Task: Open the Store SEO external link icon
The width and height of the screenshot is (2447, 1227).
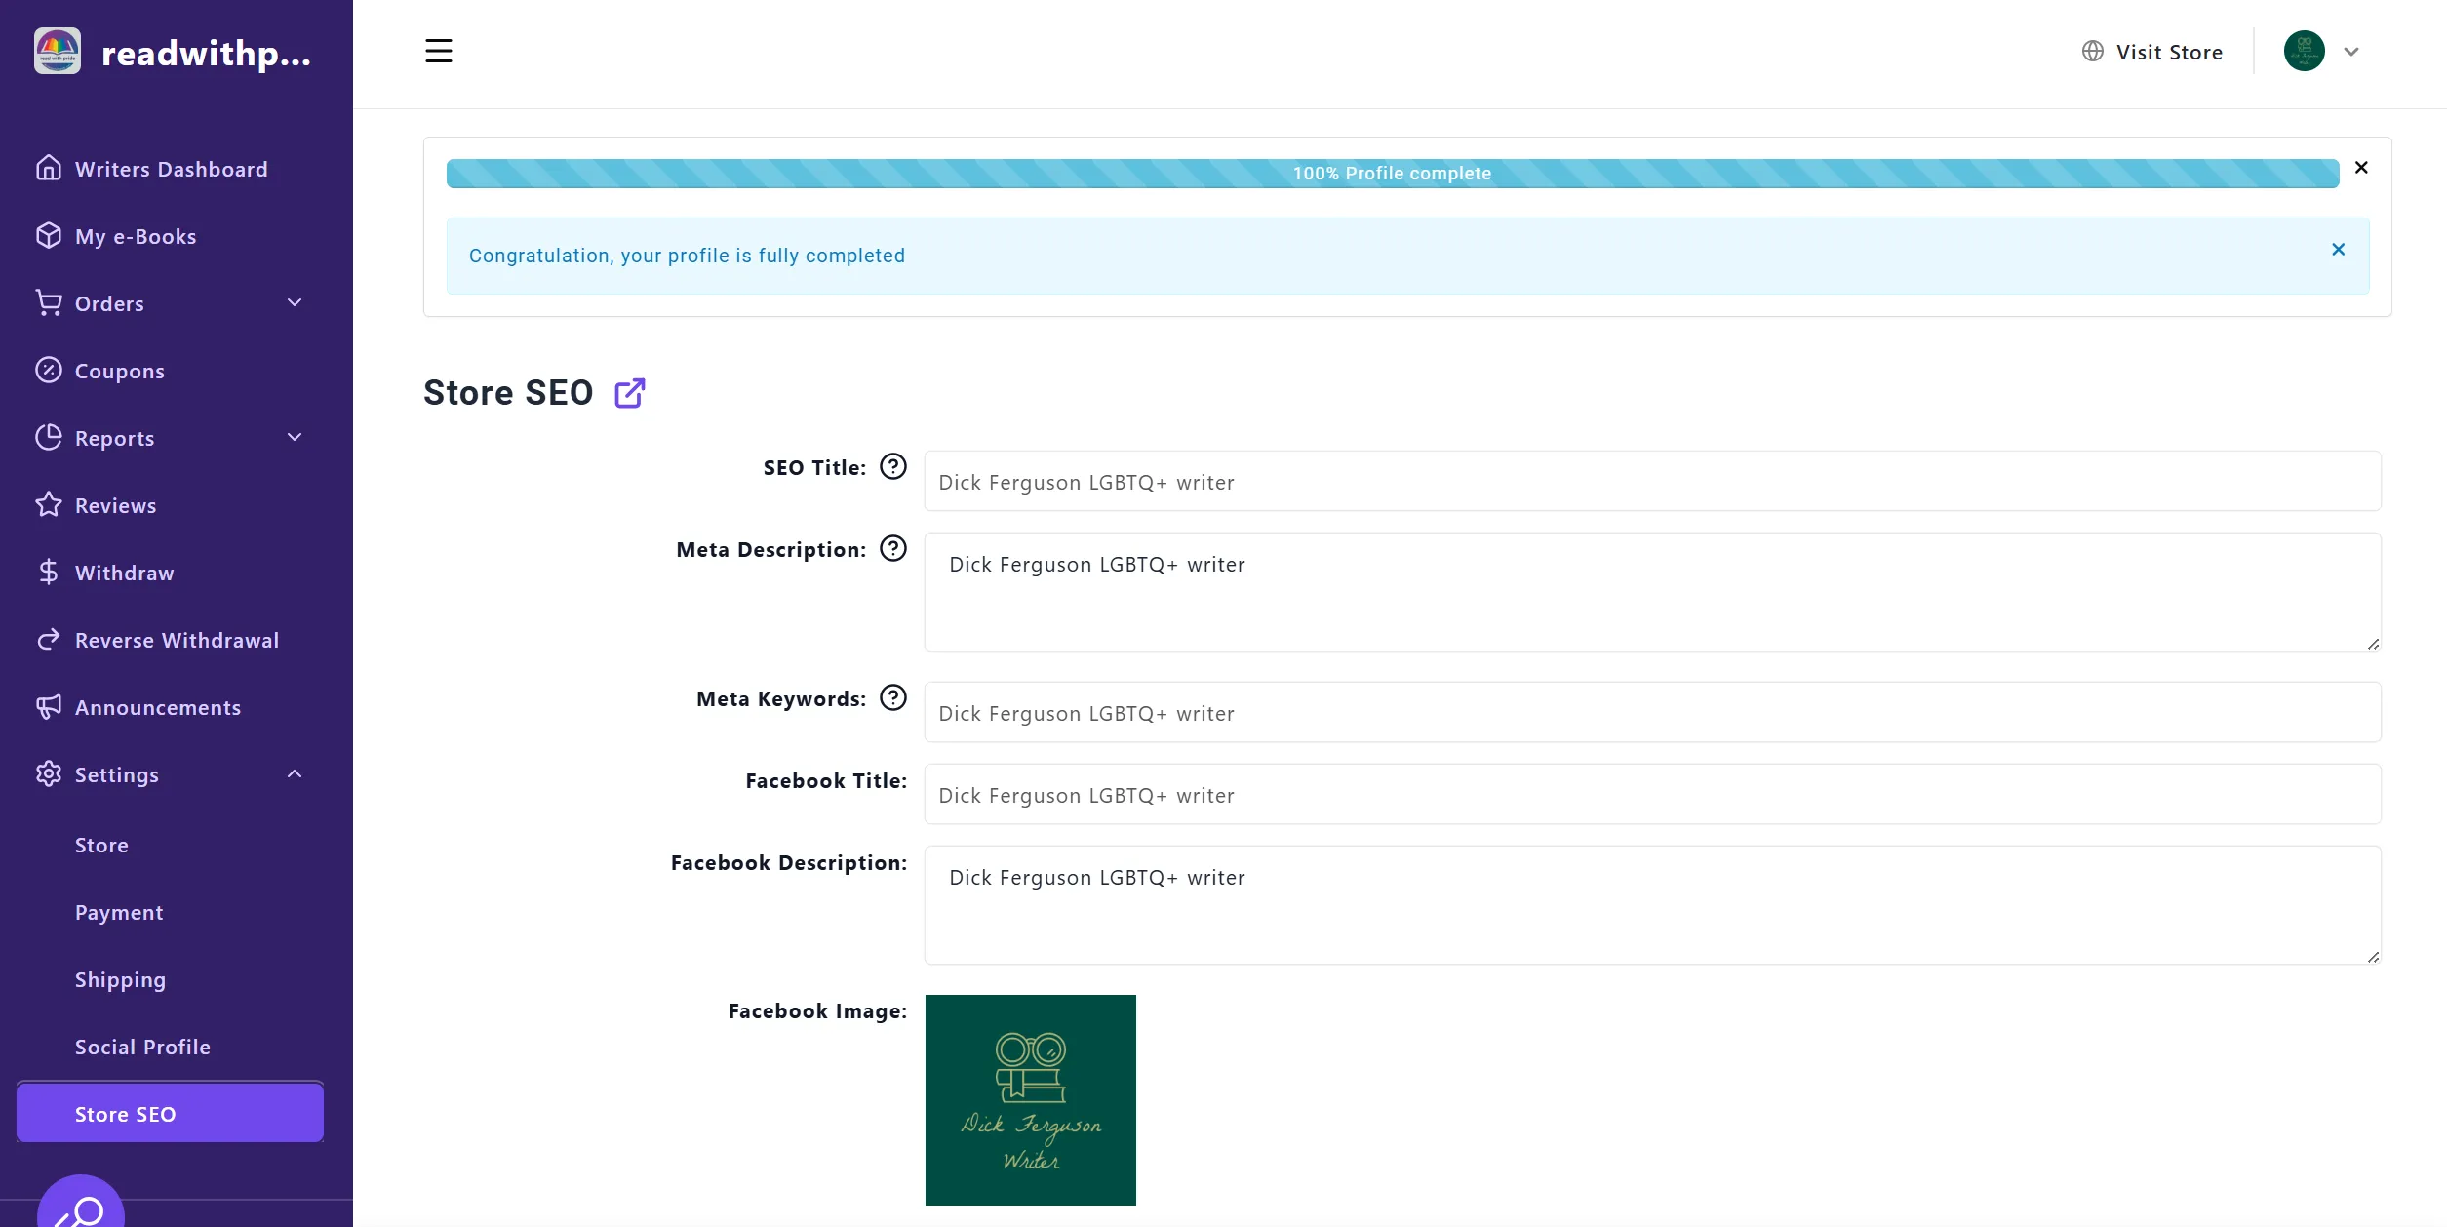Action: click(629, 393)
